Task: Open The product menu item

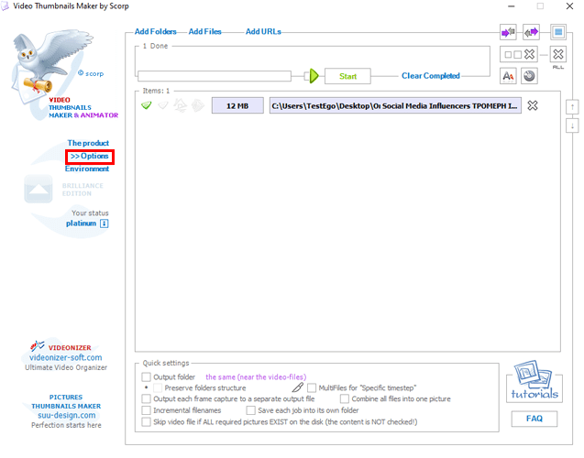Action: (88, 143)
